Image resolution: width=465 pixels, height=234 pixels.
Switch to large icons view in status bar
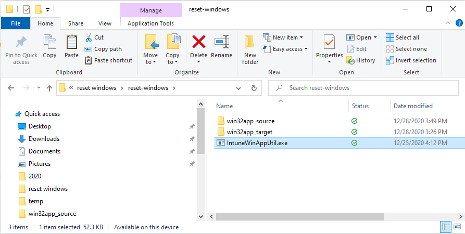coord(457,227)
